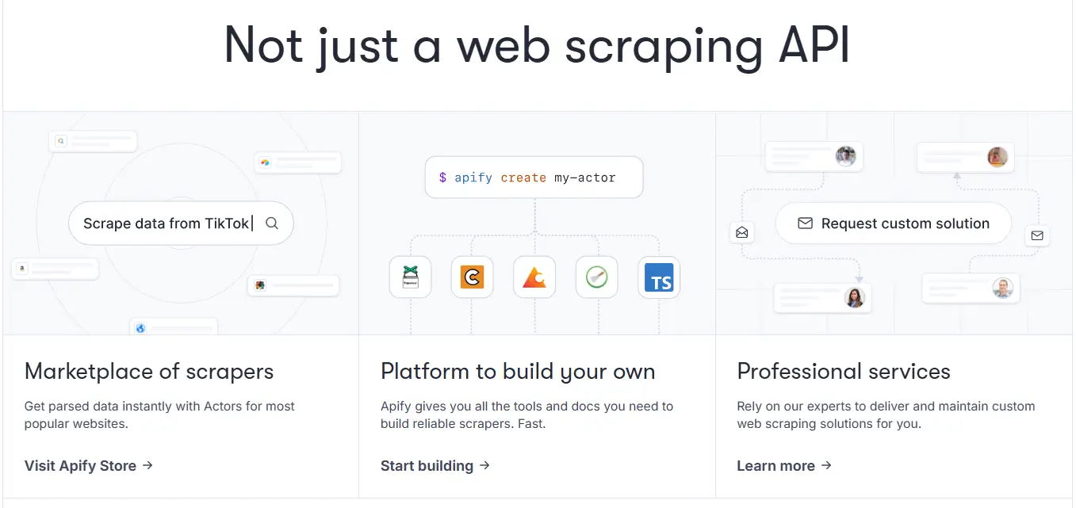
Task: Click the magnifying glass in the search bar
Action: point(273,223)
